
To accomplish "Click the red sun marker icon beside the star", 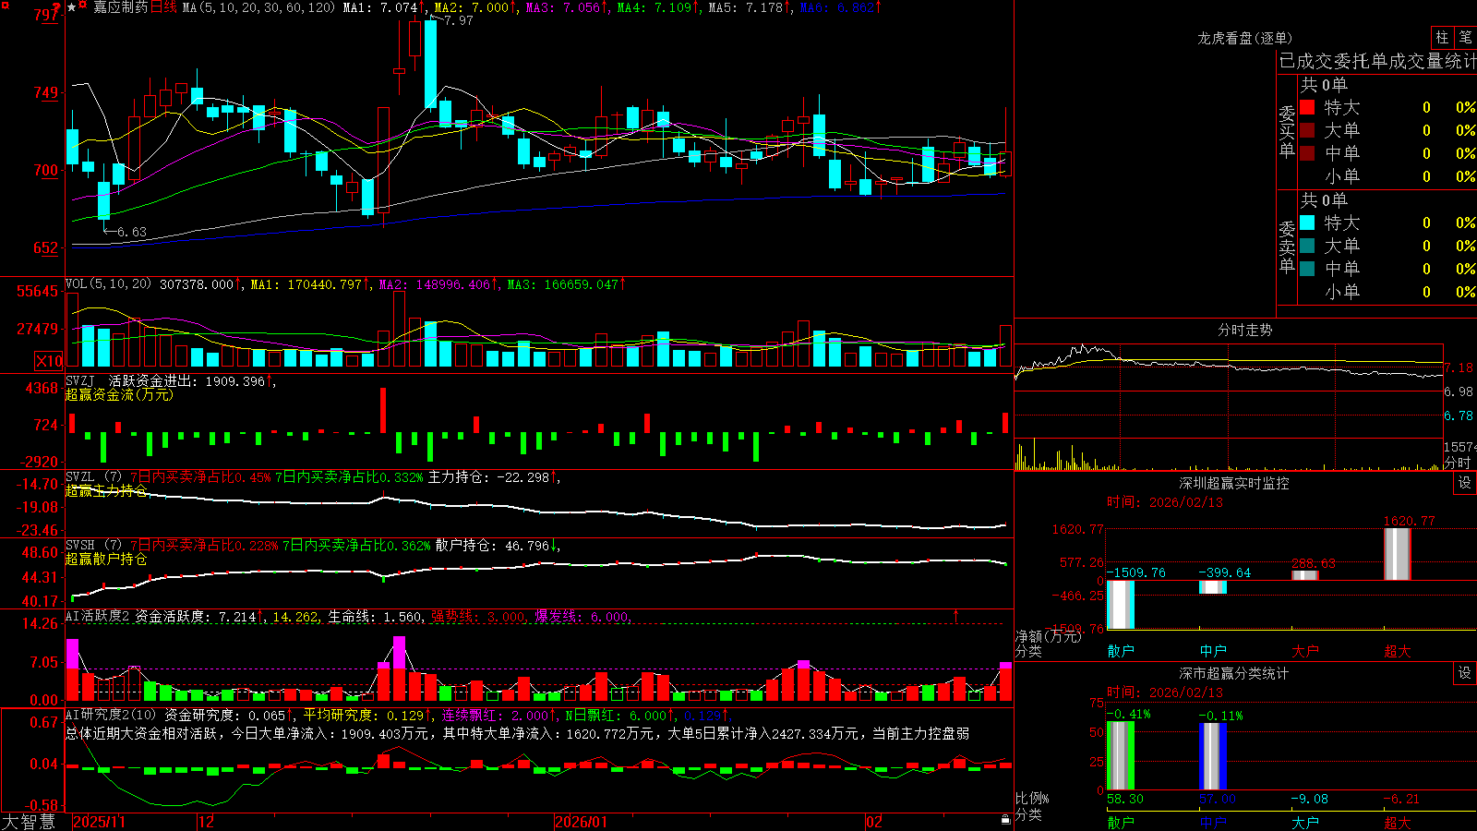I will pos(82,6).
